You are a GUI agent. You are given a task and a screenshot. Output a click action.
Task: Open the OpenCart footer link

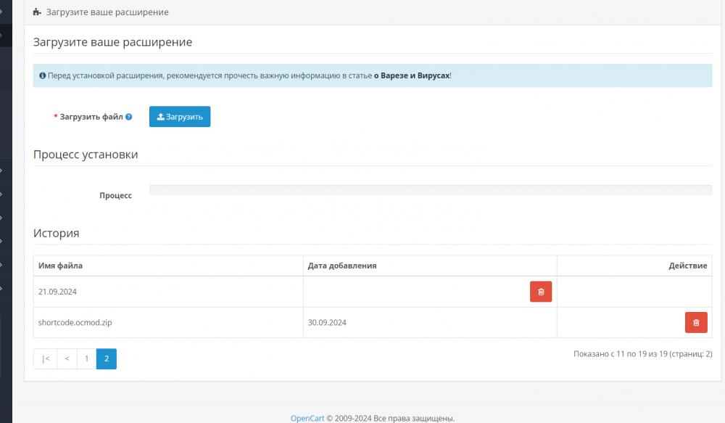[307, 418]
